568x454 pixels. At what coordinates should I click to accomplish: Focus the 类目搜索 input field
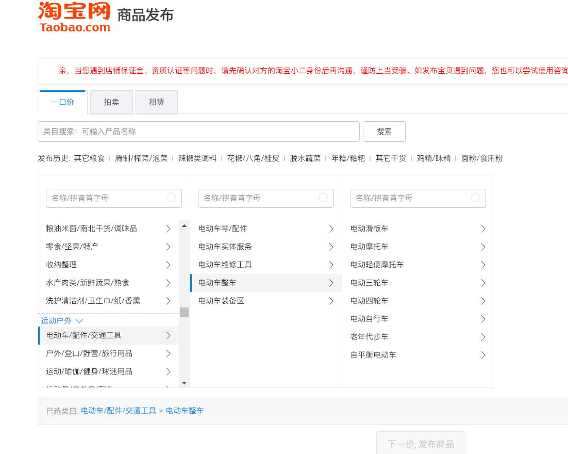click(x=198, y=132)
